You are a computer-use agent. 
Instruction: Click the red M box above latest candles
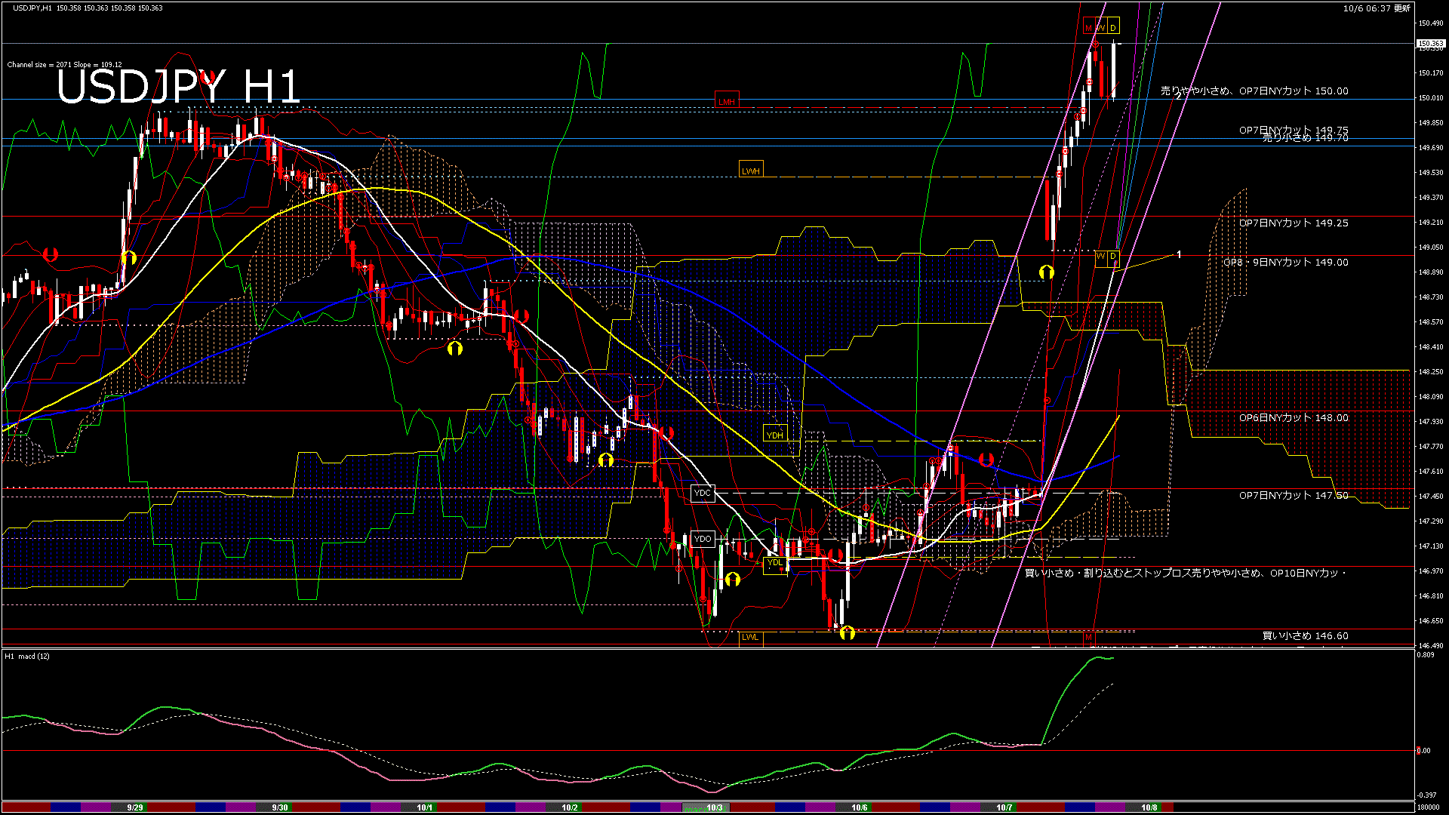[1088, 28]
